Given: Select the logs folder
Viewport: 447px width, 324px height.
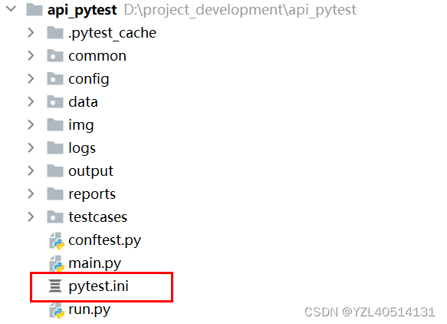Looking at the screenshot, I should coord(82,148).
